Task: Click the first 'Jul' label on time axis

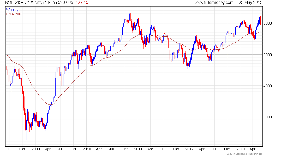Action: 9,149
